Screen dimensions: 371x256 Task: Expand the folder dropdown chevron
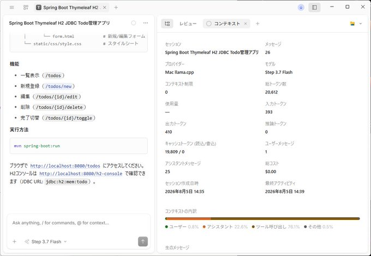coord(361,23)
